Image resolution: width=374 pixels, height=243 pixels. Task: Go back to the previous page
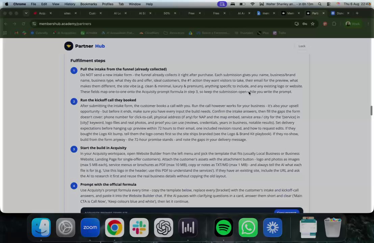(x=6, y=24)
